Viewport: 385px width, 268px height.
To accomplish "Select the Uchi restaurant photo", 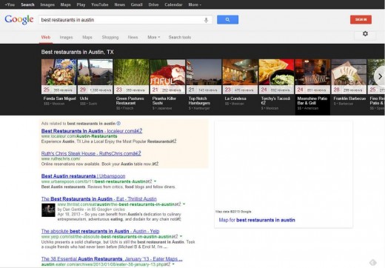I will (95, 72).
